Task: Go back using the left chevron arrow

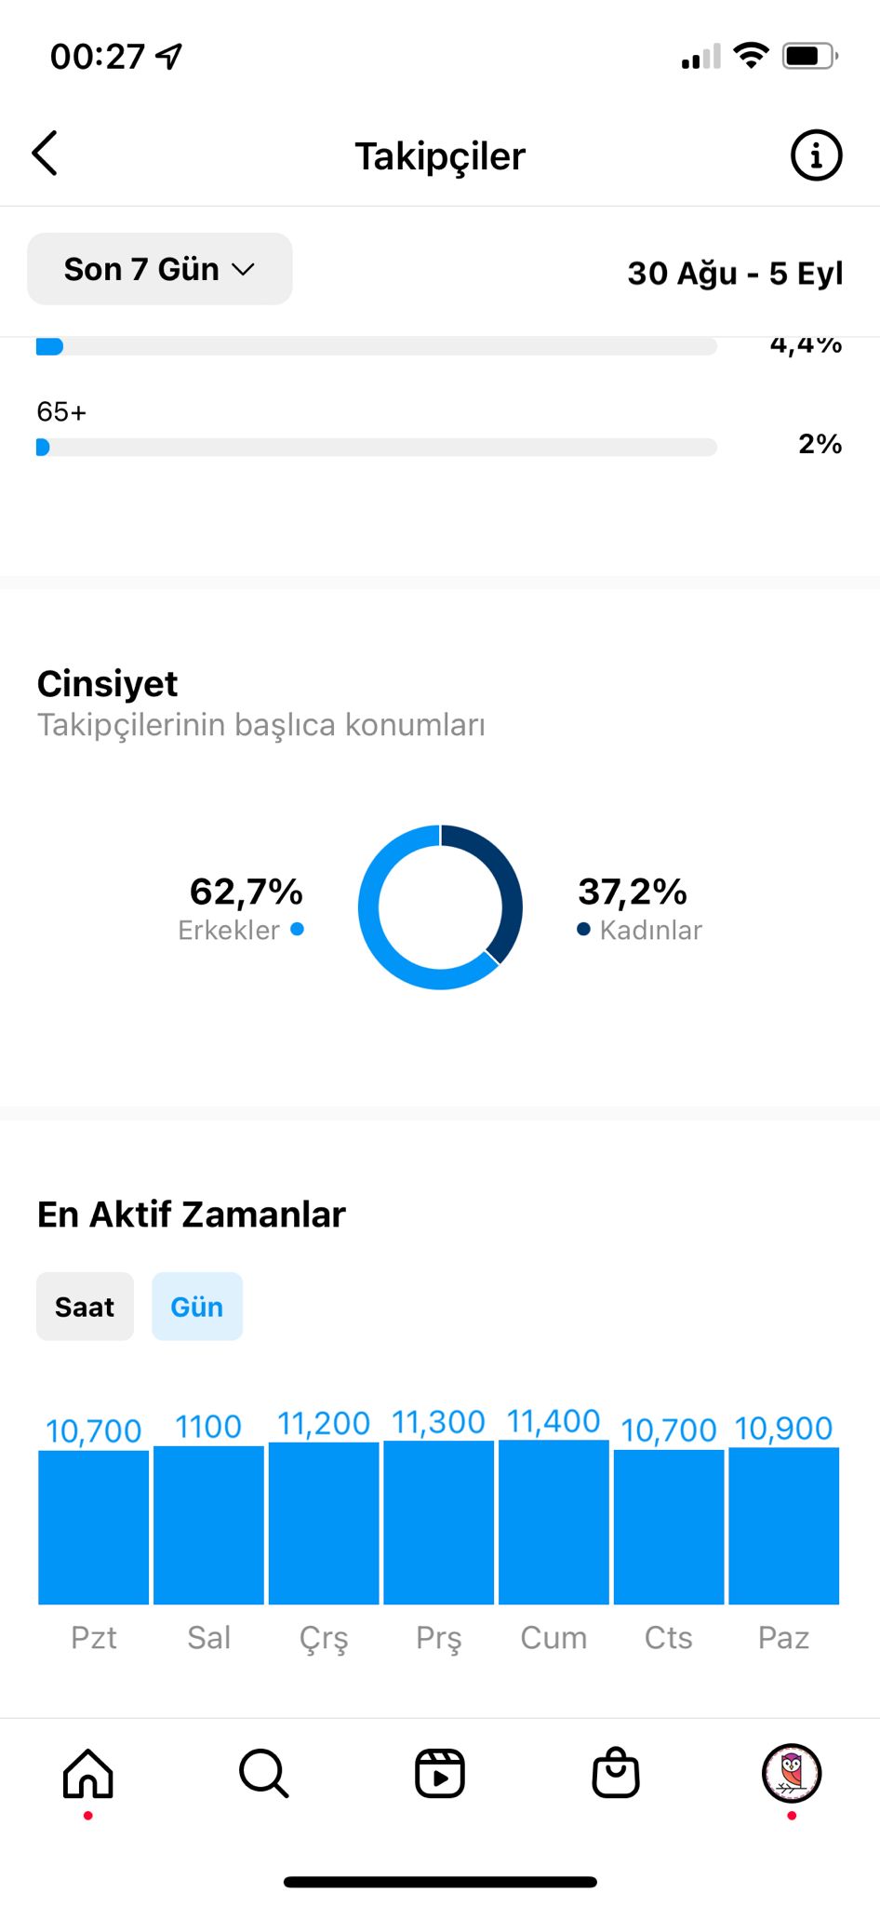Action: 45,154
